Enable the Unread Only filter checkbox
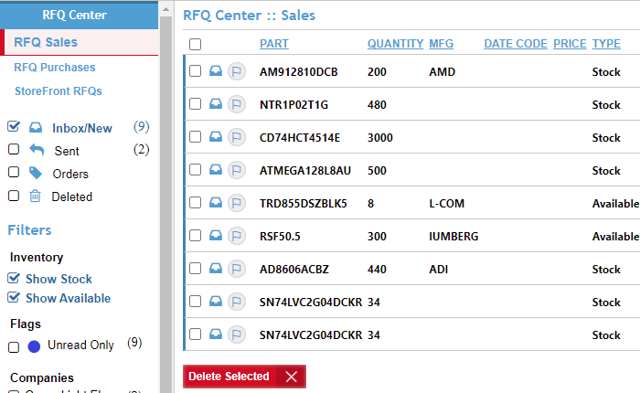The width and height of the screenshot is (640, 393). [x=14, y=346]
